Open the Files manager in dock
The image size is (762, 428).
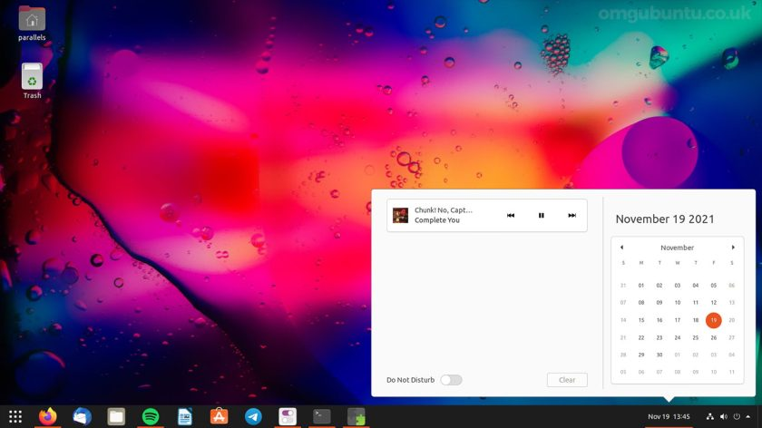(x=116, y=416)
